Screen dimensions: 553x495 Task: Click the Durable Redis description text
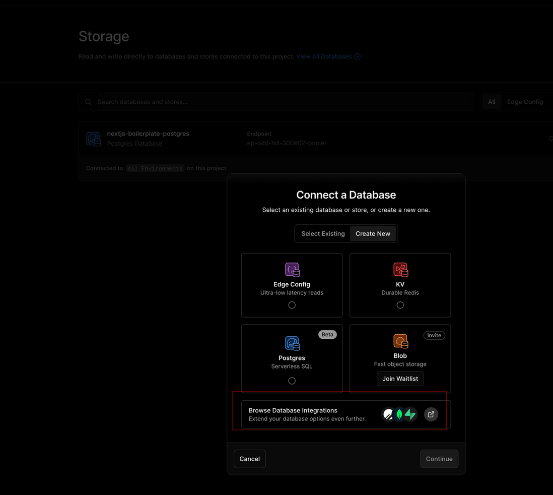point(400,293)
